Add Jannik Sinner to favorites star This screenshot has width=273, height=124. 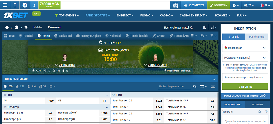point(57,65)
